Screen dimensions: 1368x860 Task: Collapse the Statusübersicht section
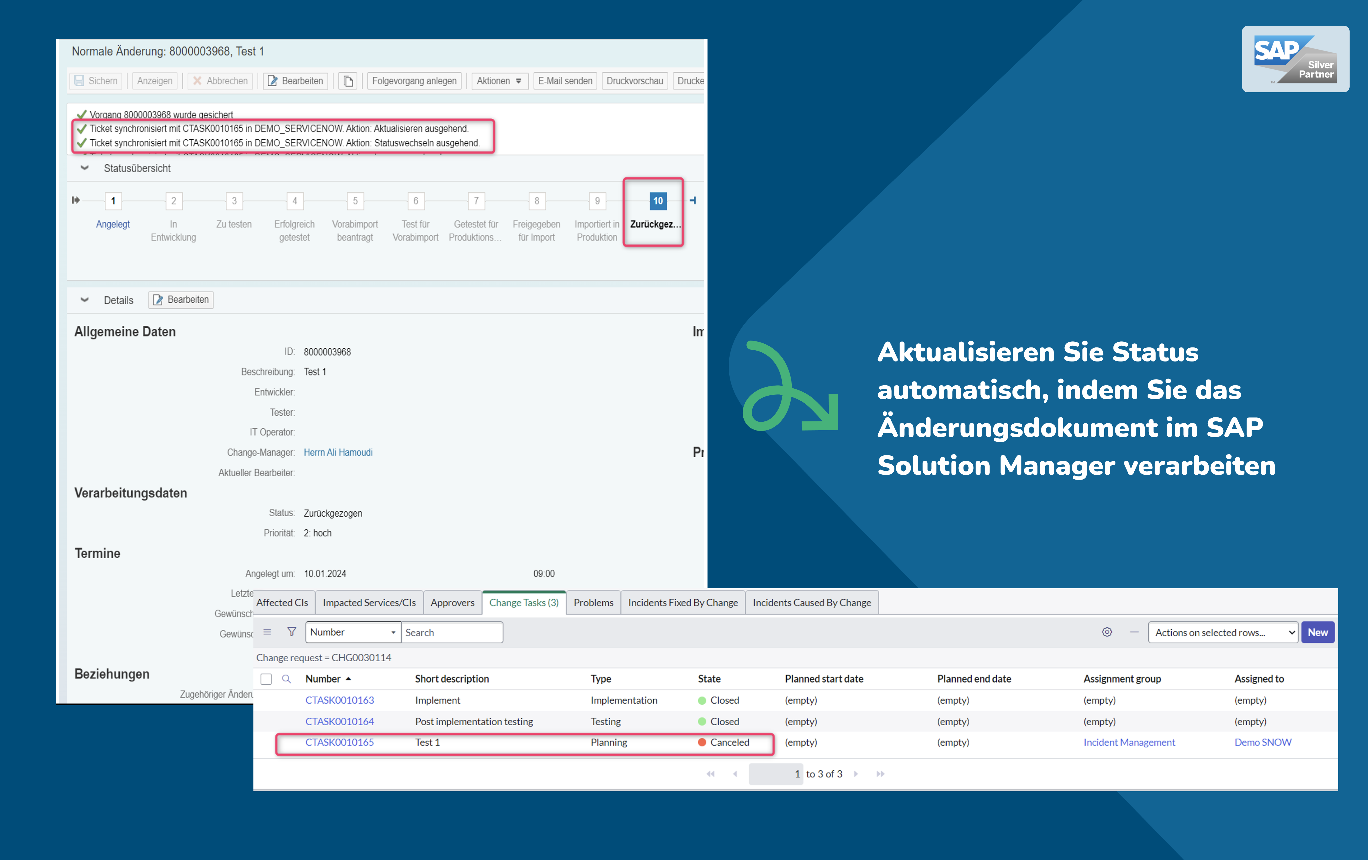85,168
